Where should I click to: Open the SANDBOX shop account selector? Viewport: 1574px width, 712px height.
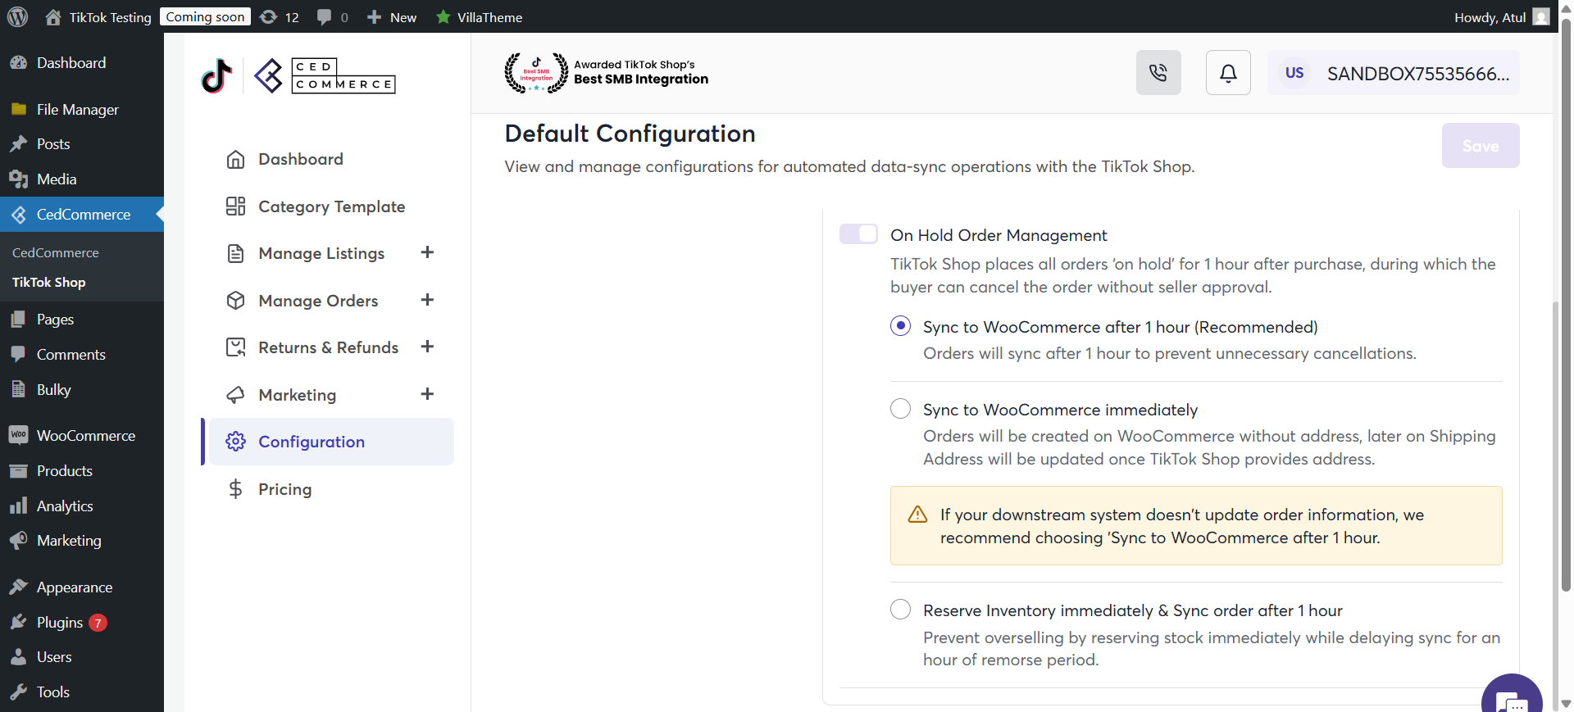[1393, 73]
